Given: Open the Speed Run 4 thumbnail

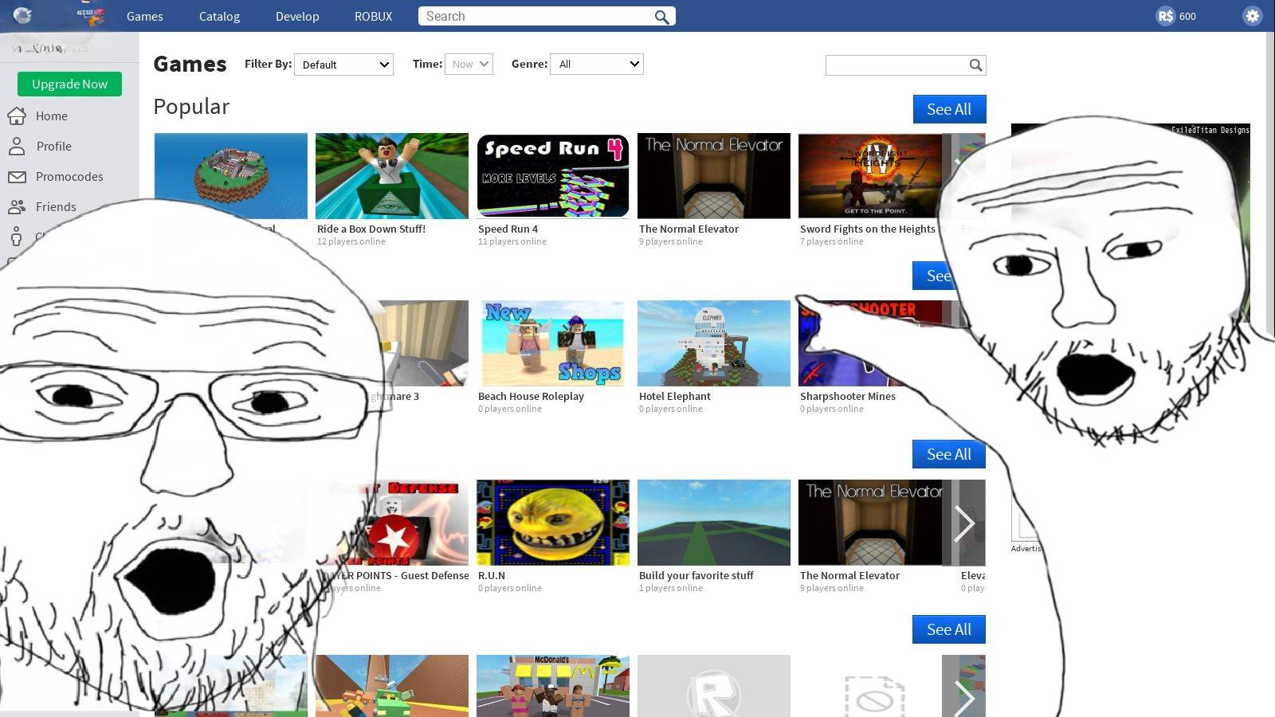Looking at the screenshot, I should [x=553, y=176].
